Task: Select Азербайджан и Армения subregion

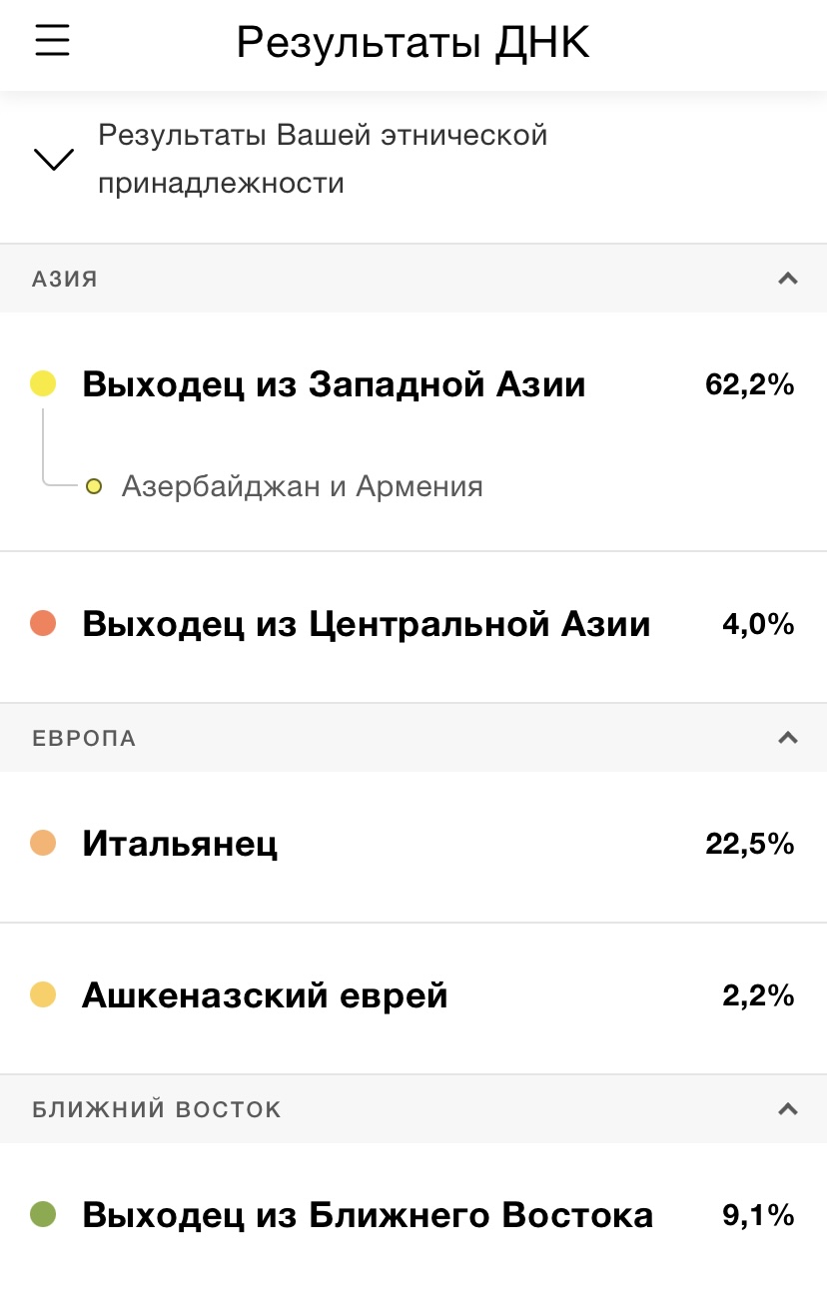Action: tap(302, 487)
